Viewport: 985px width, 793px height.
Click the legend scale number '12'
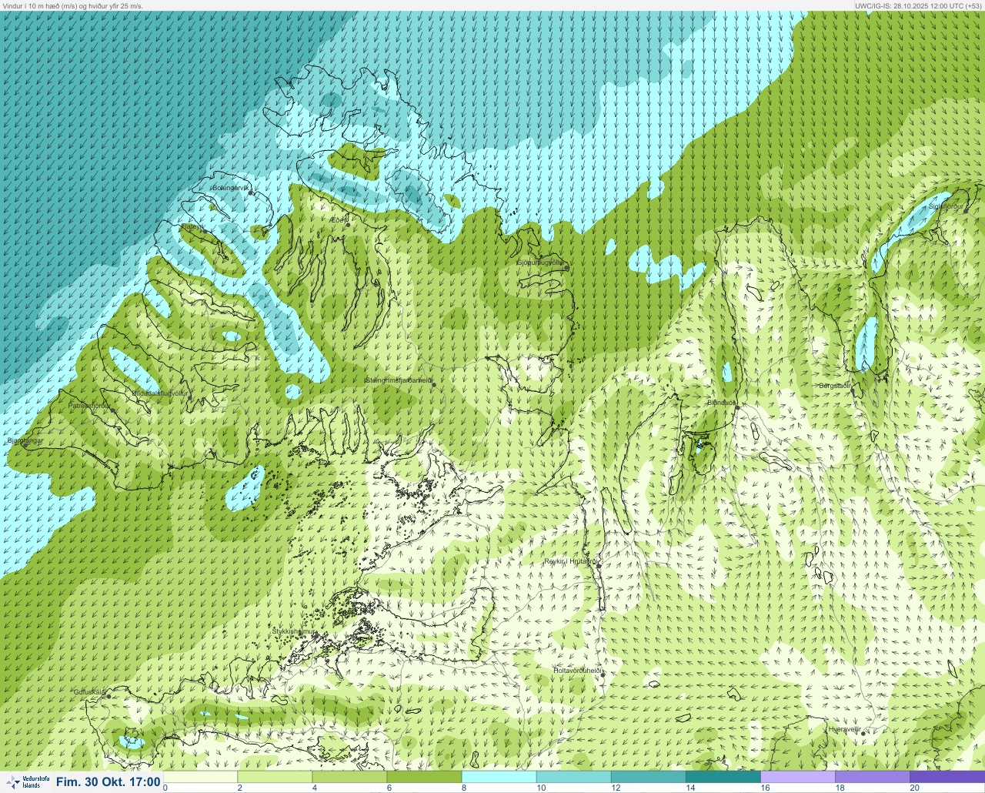[616, 788]
